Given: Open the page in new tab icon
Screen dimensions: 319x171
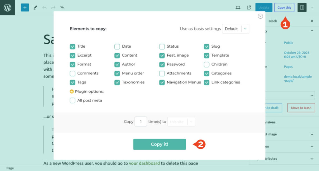Looking at the screenshot, I should (249, 7).
